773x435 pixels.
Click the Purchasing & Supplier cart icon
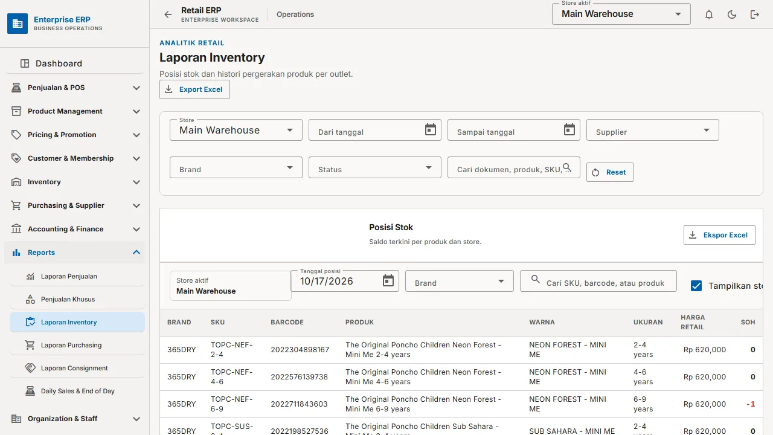coord(16,205)
